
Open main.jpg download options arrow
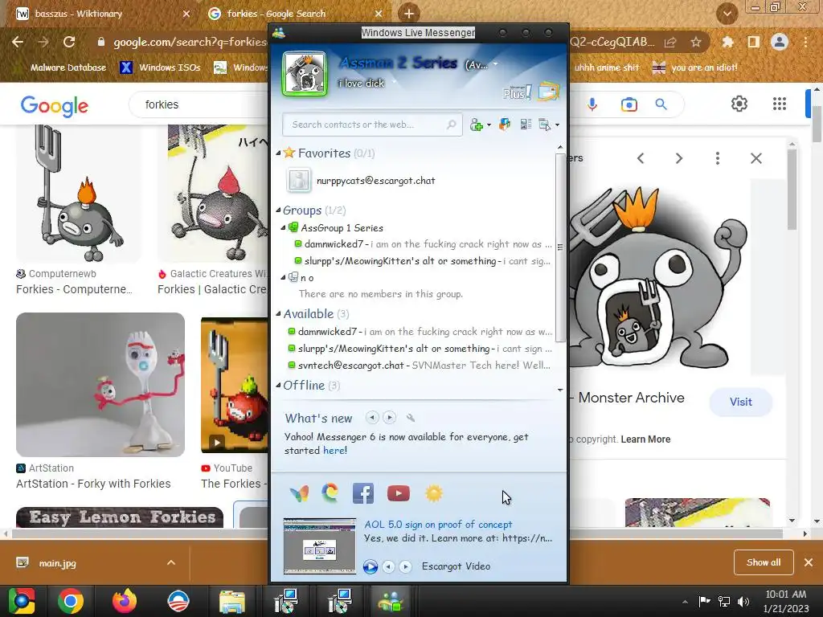[x=171, y=563]
